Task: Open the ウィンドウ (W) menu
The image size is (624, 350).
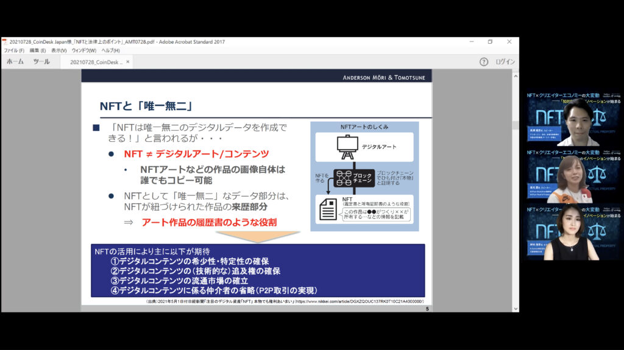Action: point(85,51)
